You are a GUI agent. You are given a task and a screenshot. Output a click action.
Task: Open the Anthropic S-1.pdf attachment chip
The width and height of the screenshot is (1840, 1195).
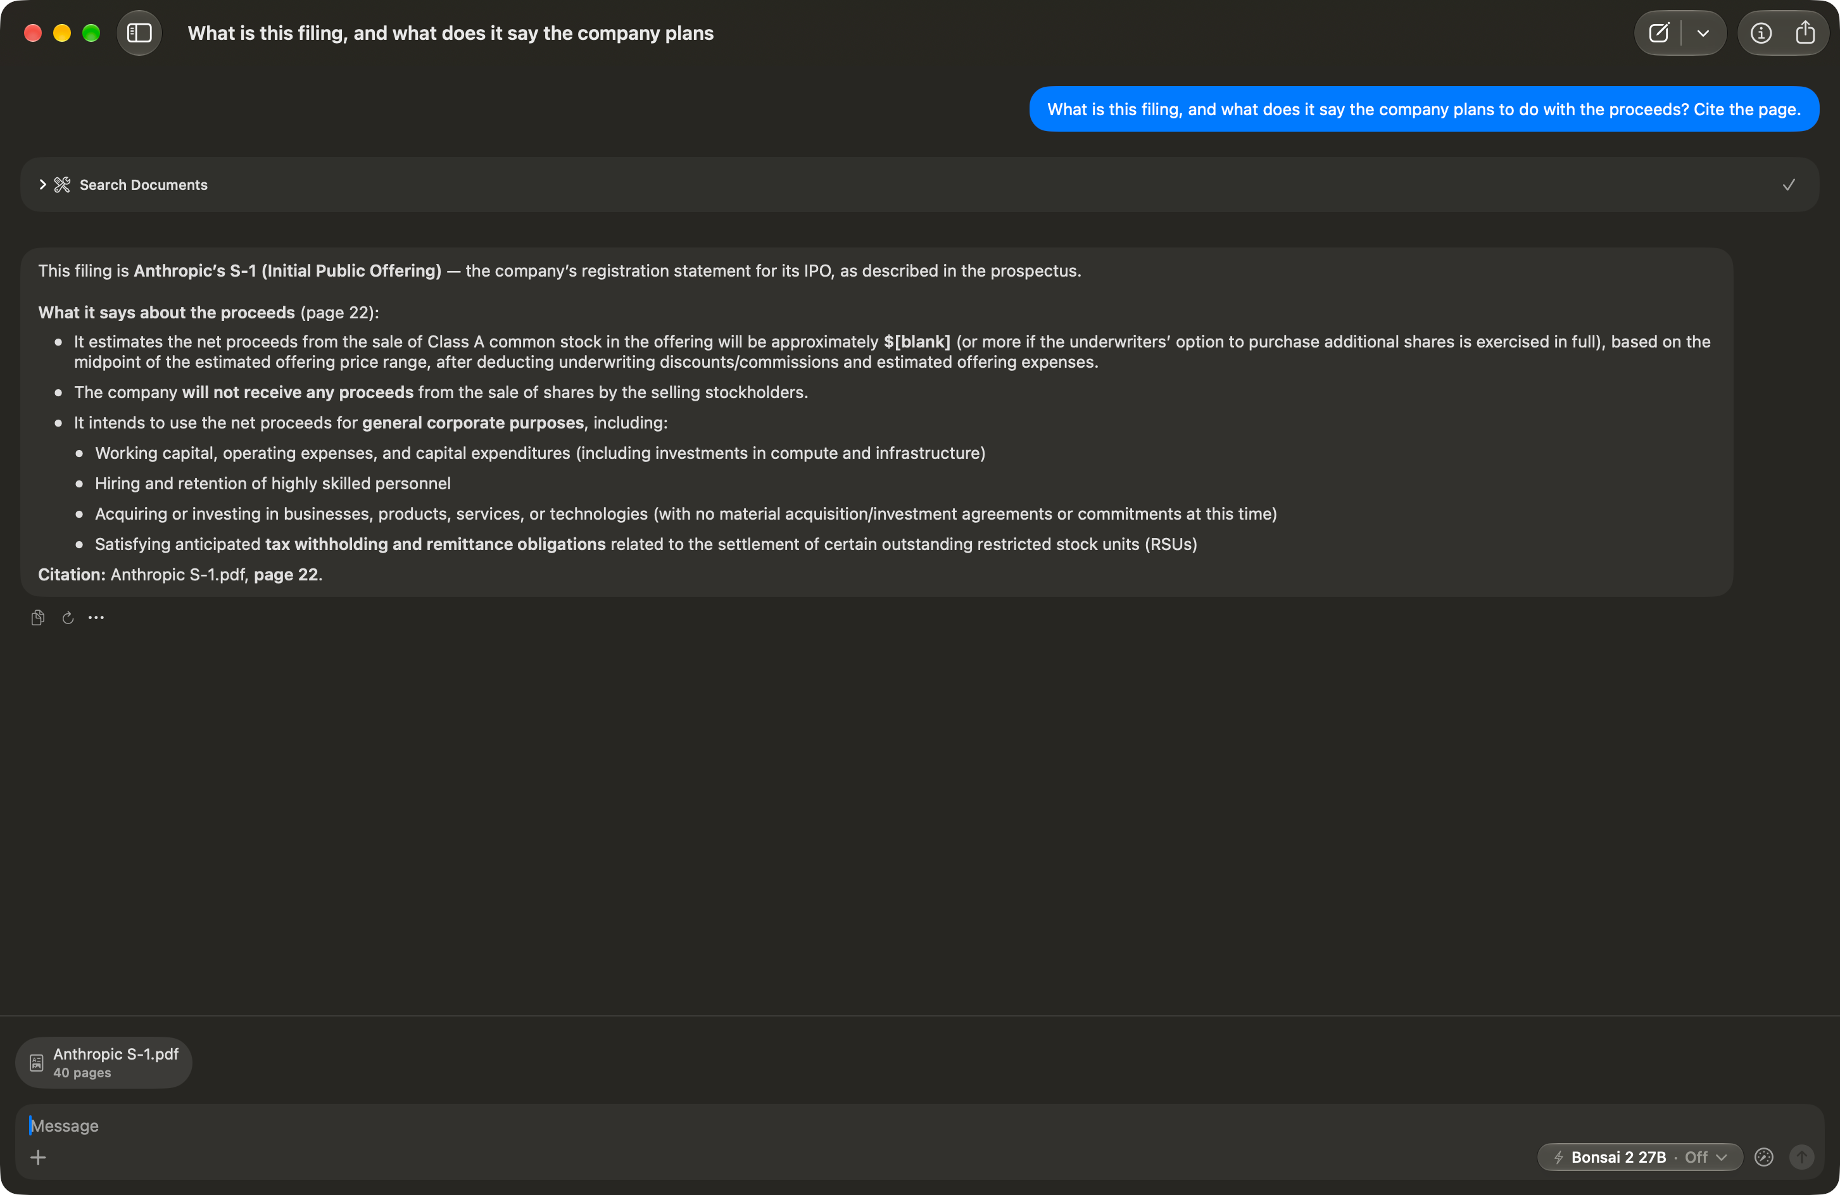tap(104, 1063)
